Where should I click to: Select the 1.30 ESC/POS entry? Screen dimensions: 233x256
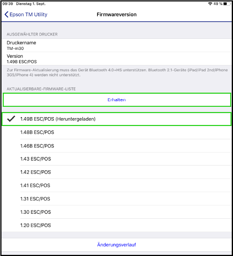click(117, 212)
